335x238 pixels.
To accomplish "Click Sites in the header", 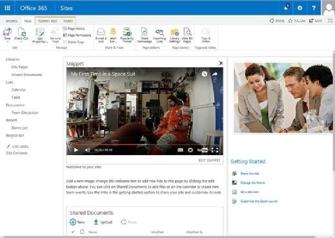I will click(x=66, y=8).
